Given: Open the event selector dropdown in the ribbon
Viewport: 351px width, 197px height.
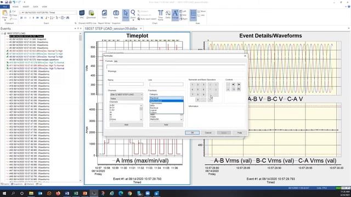Looking at the screenshot, I should coord(48,13).
